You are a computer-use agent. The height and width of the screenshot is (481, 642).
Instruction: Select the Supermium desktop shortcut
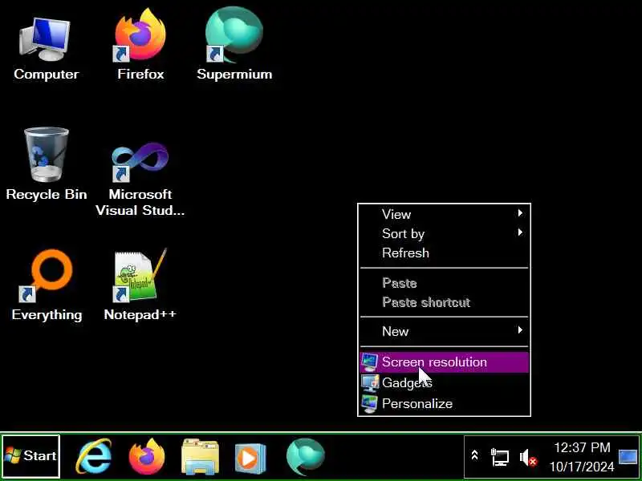click(234, 44)
